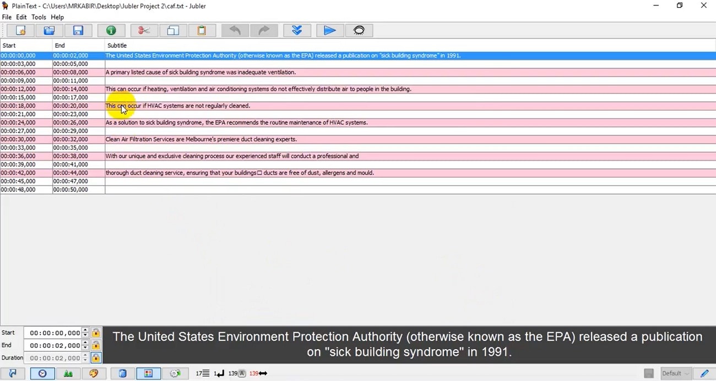This screenshot has width=716, height=381.
Task: Click the gear with green arrow icon
Action: [175, 373]
